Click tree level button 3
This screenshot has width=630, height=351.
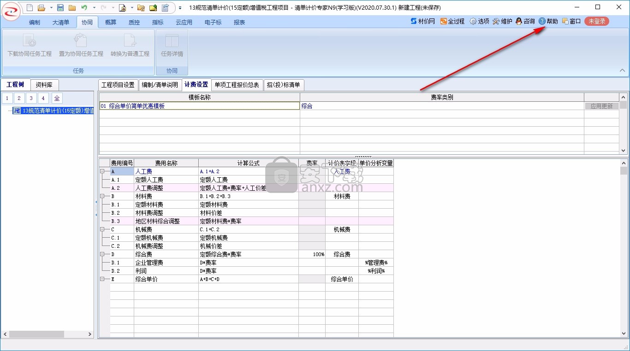(31, 98)
